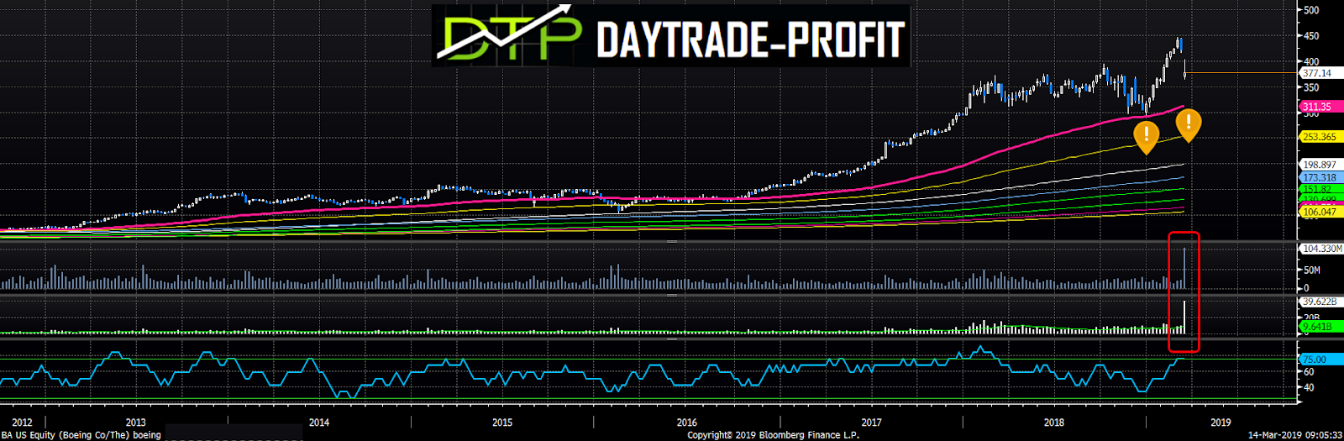Click the 50M volume axis value
Image resolution: width=1344 pixels, height=441 pixels.
pyautogui.click(x=1312, y=270)
